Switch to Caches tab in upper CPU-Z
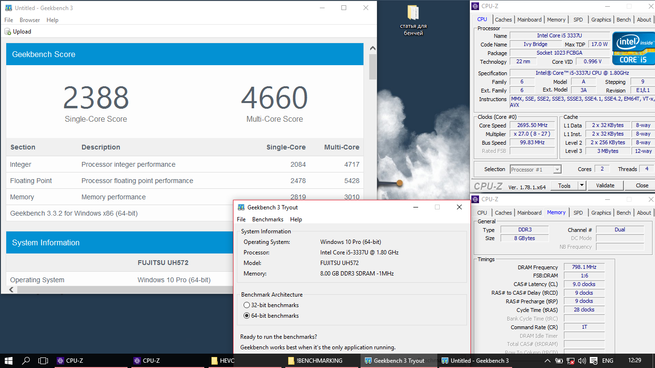 tap(503, 20)
